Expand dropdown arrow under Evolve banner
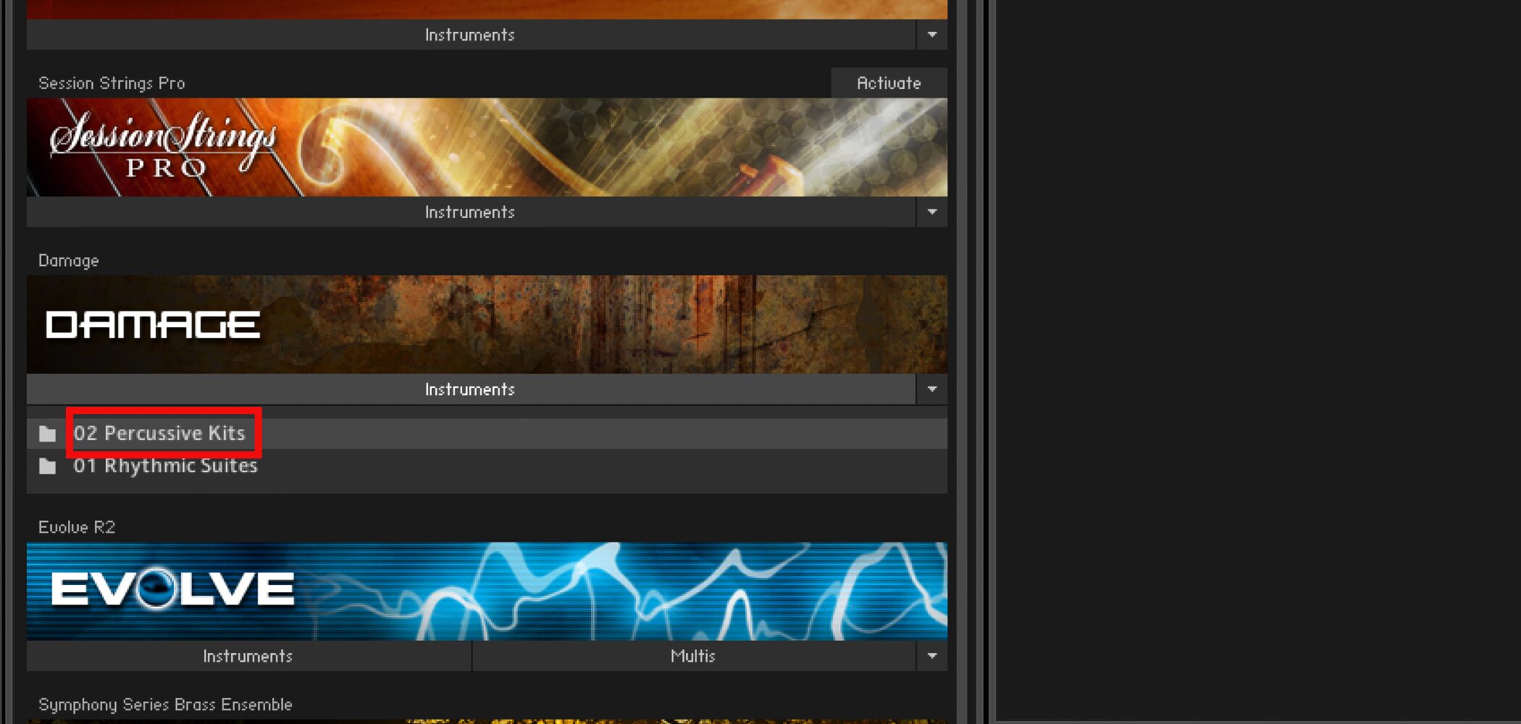The height and width of the screenshot is (724, 1521). 932,656
